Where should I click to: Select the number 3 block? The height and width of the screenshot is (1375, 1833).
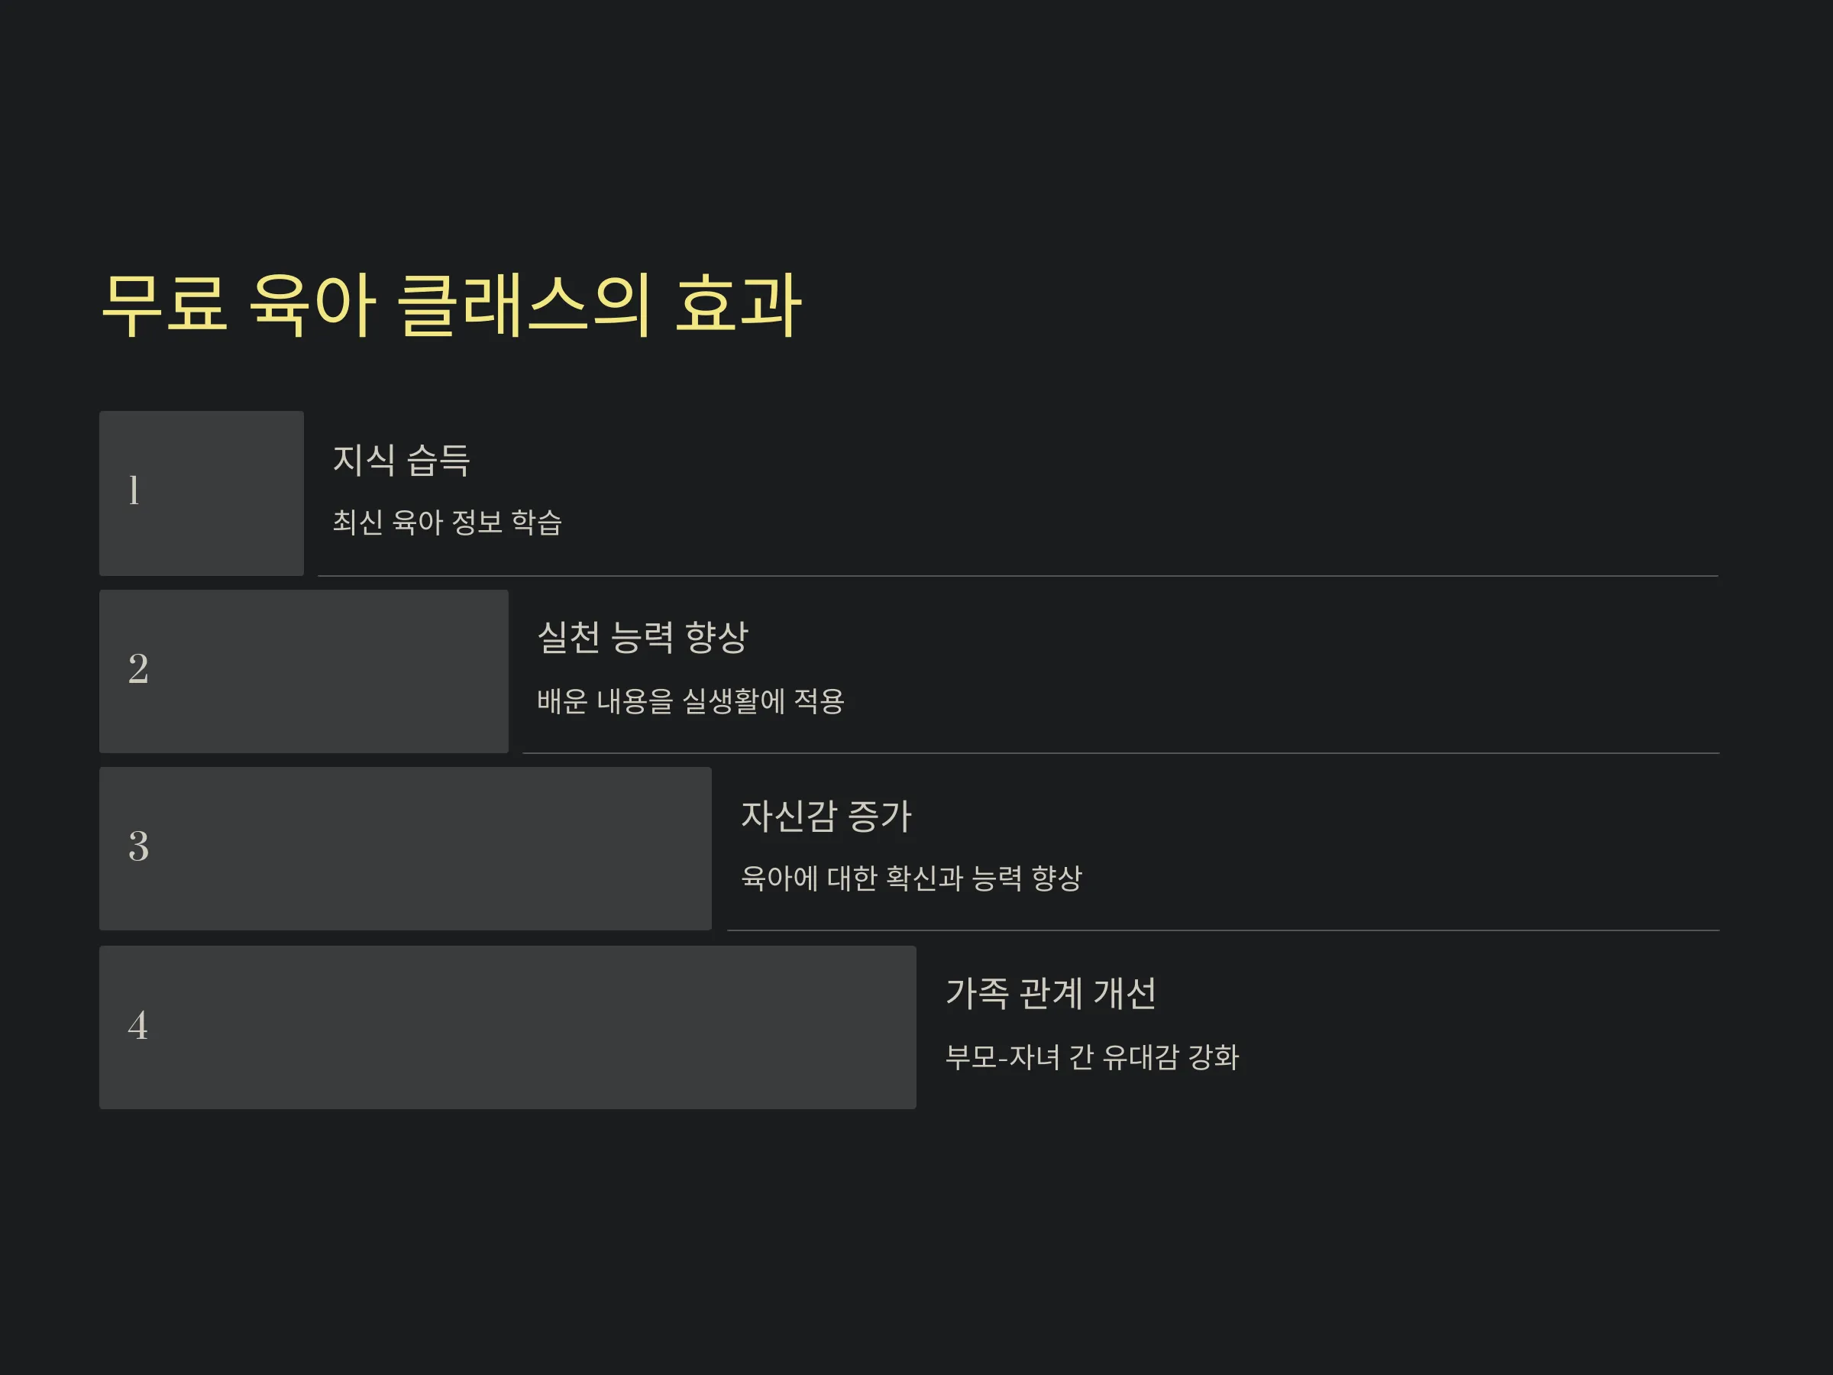(x=406, y=849)
